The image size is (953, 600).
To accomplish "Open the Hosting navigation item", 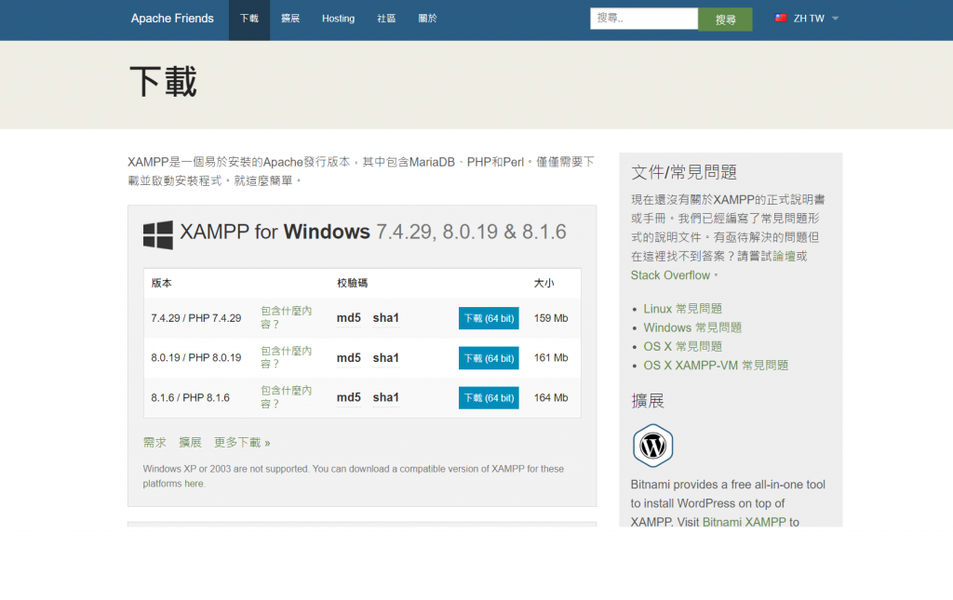I will pos(338,20).
